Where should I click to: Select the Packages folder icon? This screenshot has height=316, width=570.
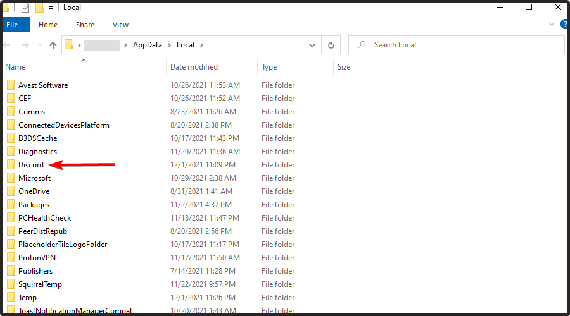click(x=11, y=205)
